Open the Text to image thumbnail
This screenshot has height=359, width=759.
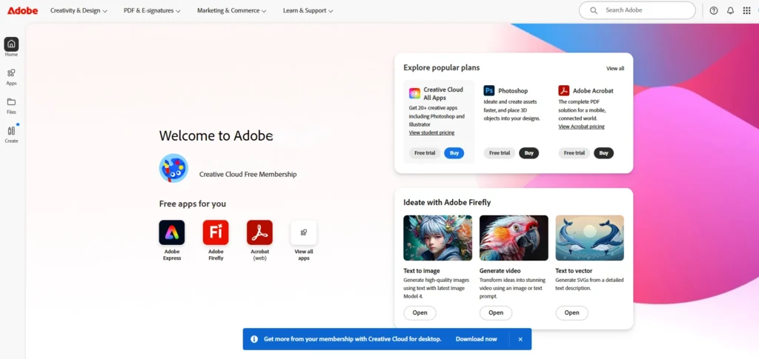(437, 238)
